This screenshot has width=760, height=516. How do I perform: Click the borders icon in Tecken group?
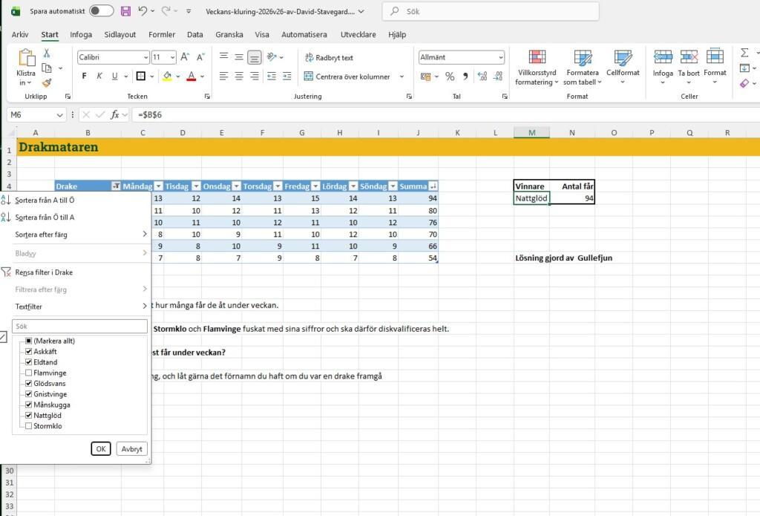click(141, 76)
